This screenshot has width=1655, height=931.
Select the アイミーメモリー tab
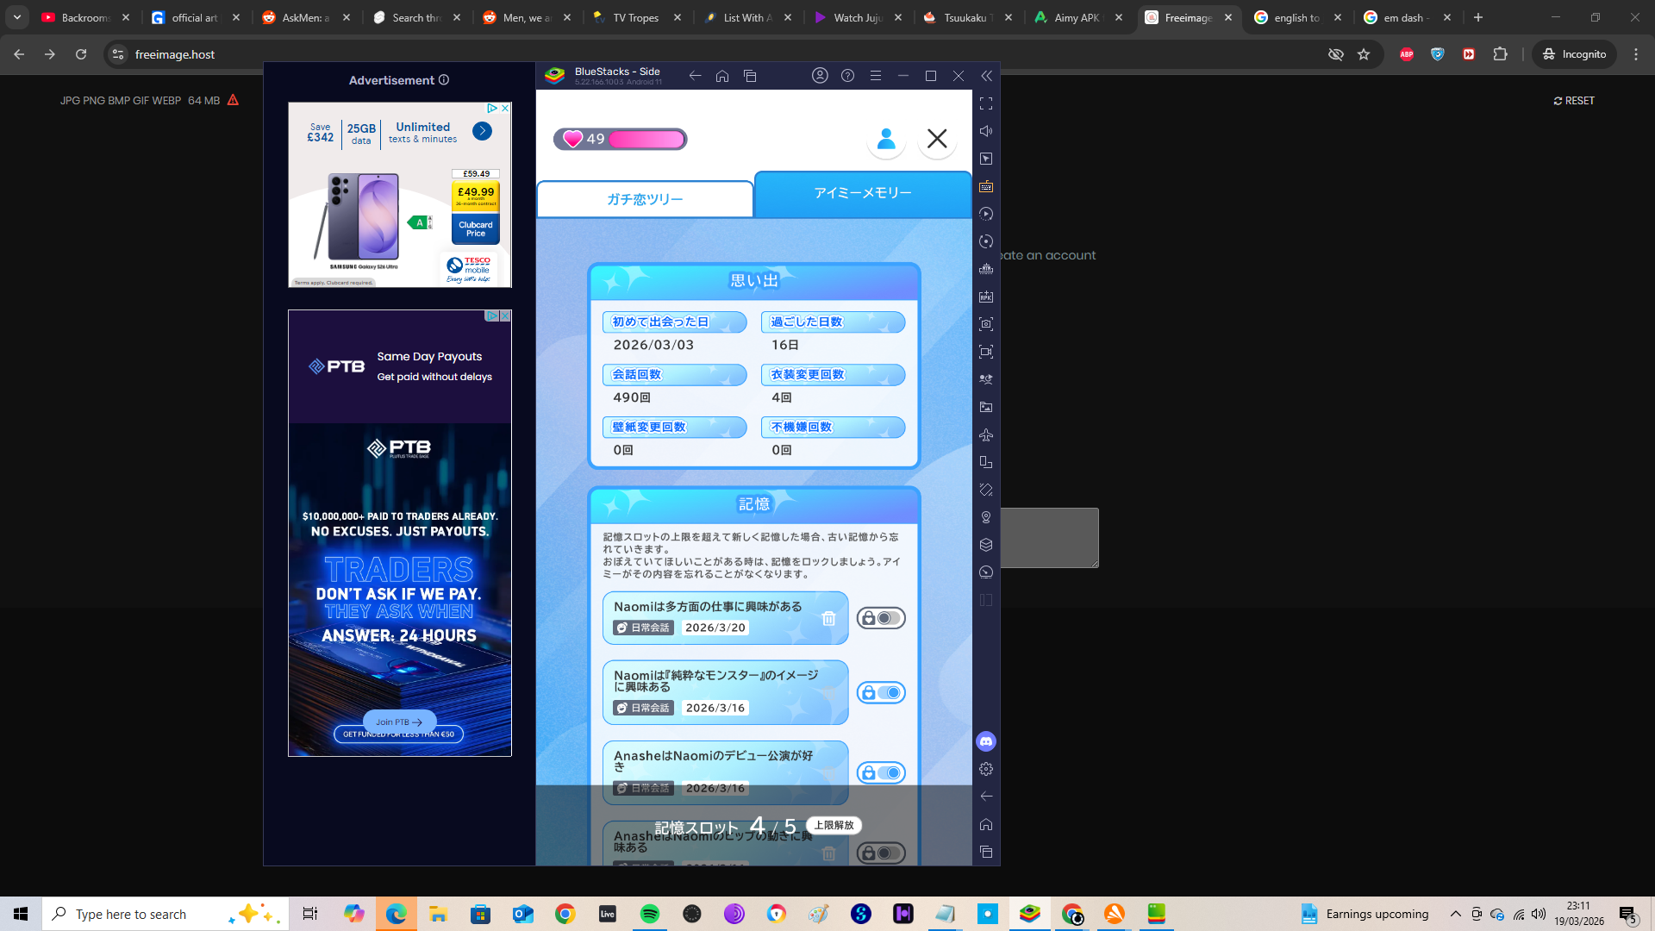[862, 193]
